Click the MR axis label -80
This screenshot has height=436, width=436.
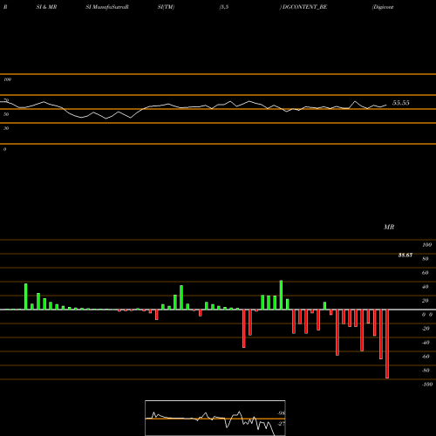tap(426, 371)
